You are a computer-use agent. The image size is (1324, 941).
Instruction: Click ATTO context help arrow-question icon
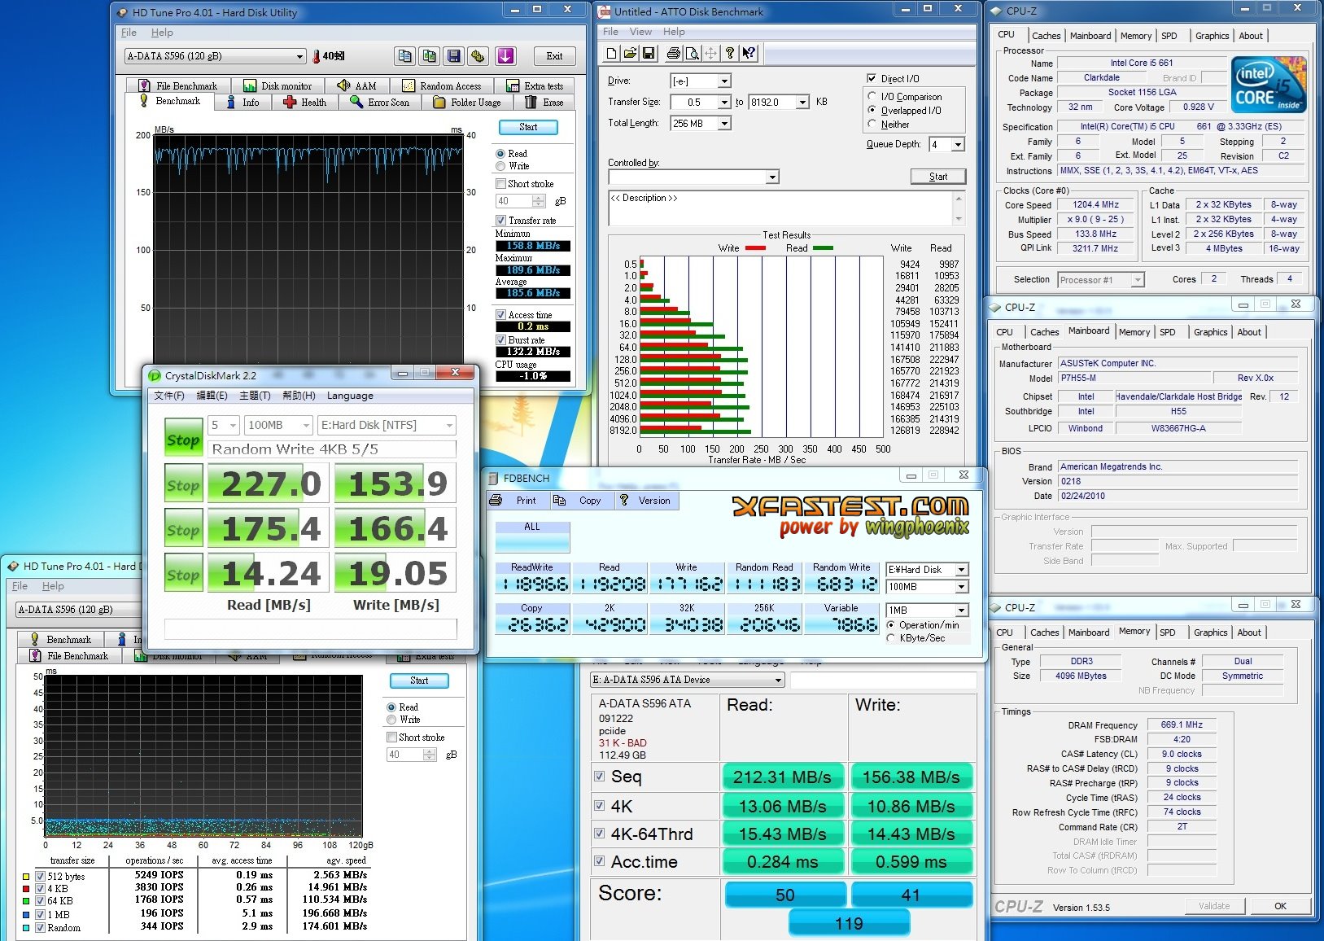[x=749, y=54]
